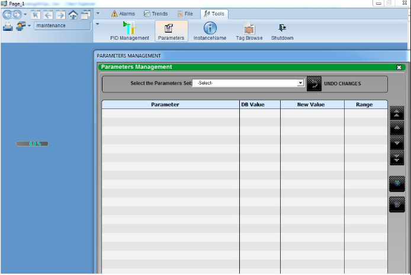Image resolution: width=411 pixels, height=275 pixels.
Task: Switch to the Trends tab
Action: pos(156,14)
